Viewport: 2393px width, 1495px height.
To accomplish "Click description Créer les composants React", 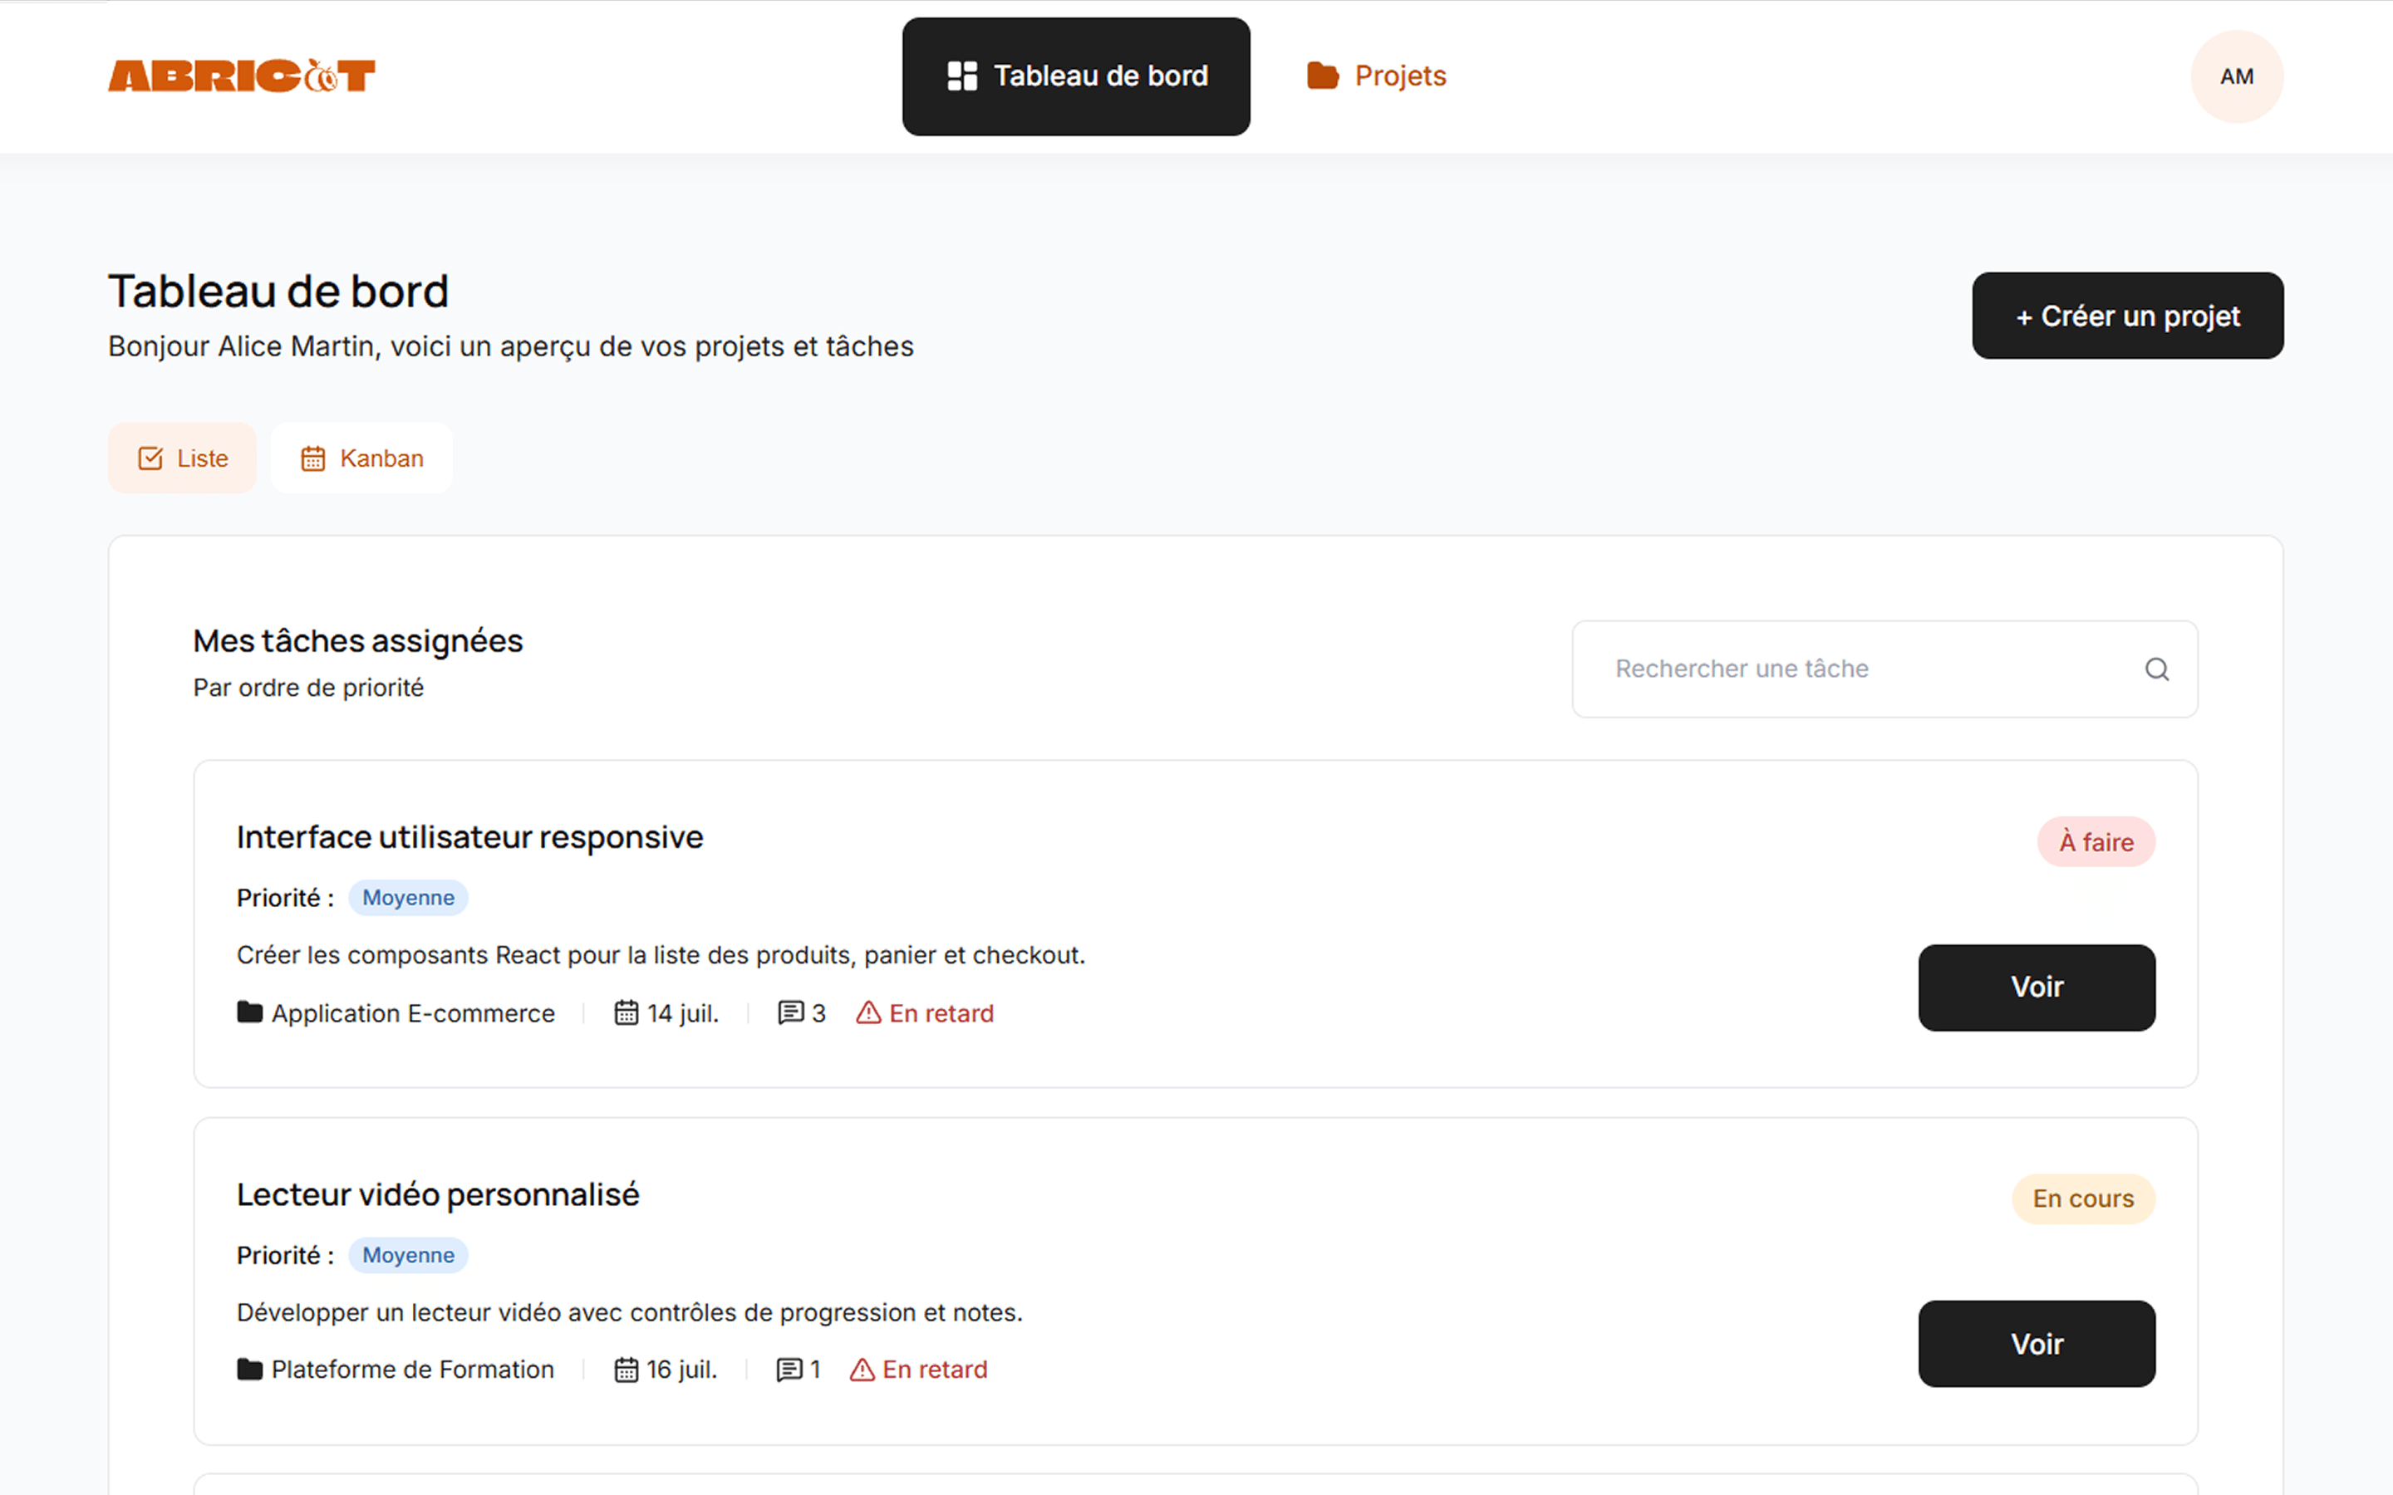I will (x=661, y=955).
